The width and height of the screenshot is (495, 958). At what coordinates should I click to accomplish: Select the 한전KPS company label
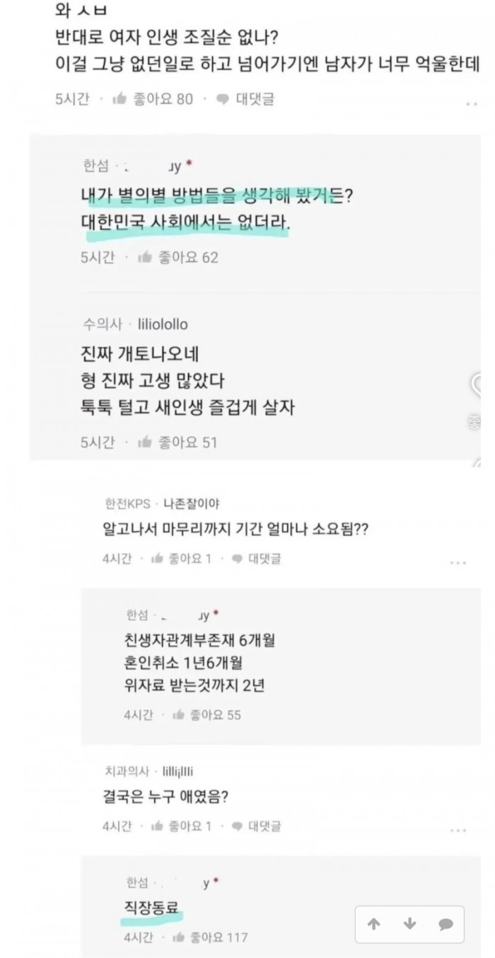click(124, 503)
